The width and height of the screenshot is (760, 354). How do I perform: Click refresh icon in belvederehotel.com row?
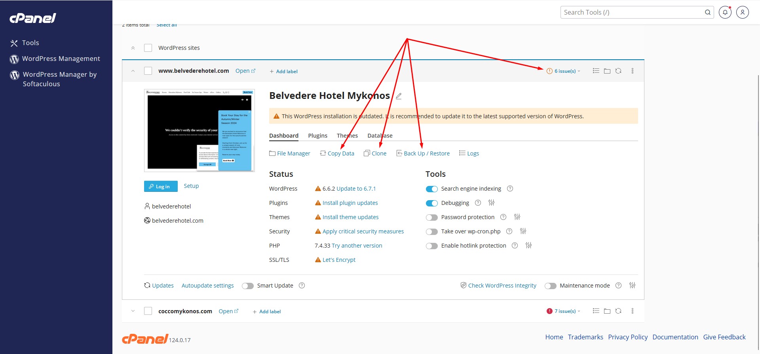[x=618, y=71]
